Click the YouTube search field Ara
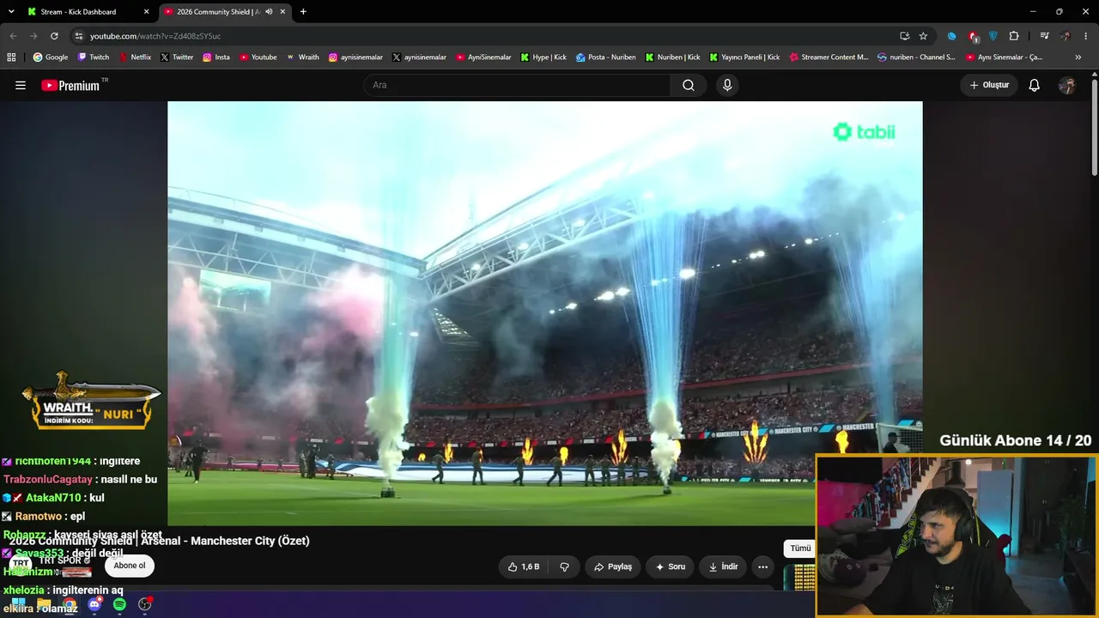 click(517, 85)
